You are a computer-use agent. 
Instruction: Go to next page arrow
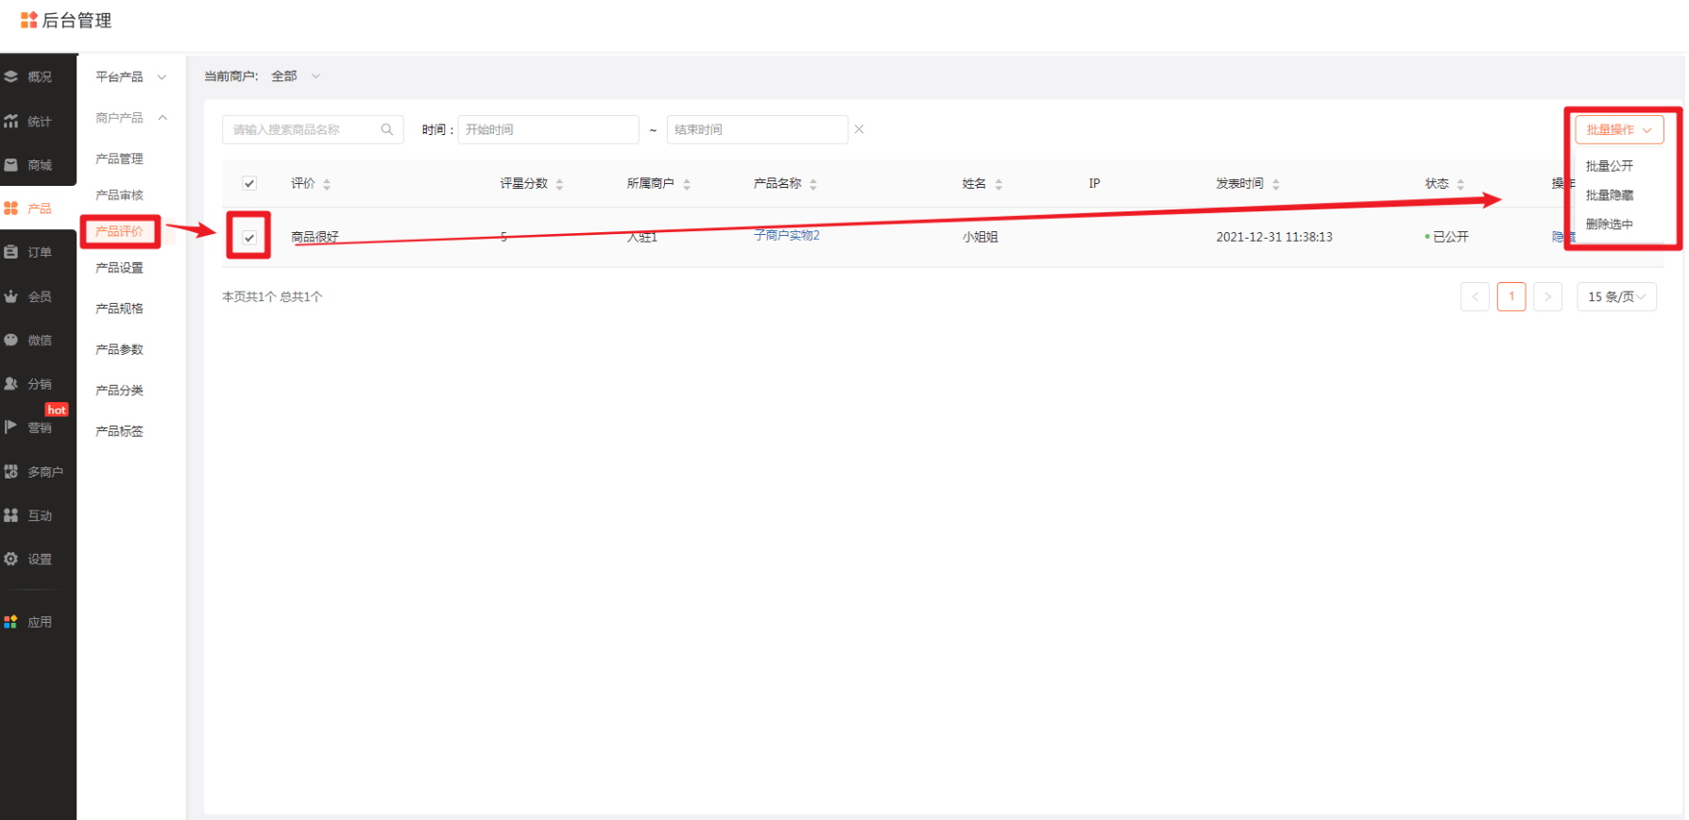coord(1547,296)
